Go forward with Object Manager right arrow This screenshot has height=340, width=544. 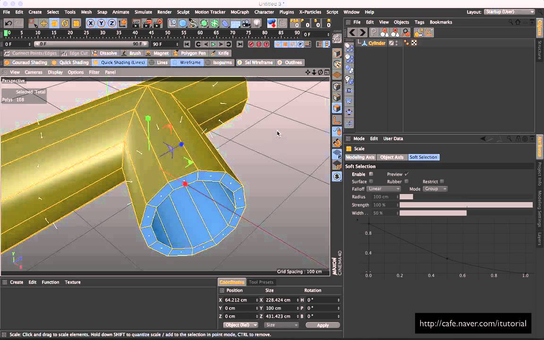[363, 32]
